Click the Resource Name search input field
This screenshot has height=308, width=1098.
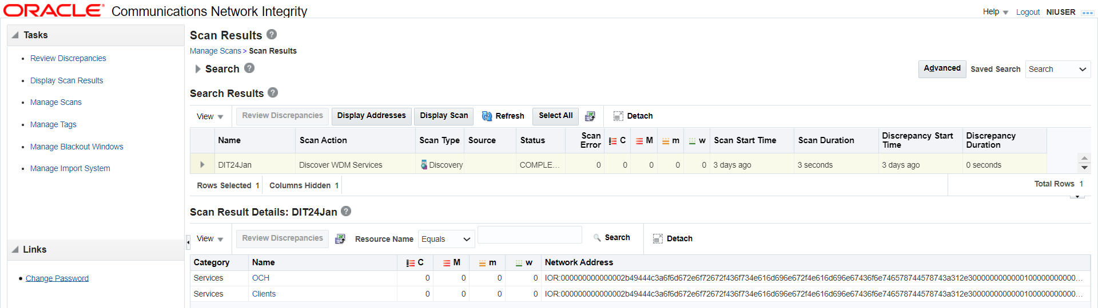pyautogui.click(x=530, y=235)
